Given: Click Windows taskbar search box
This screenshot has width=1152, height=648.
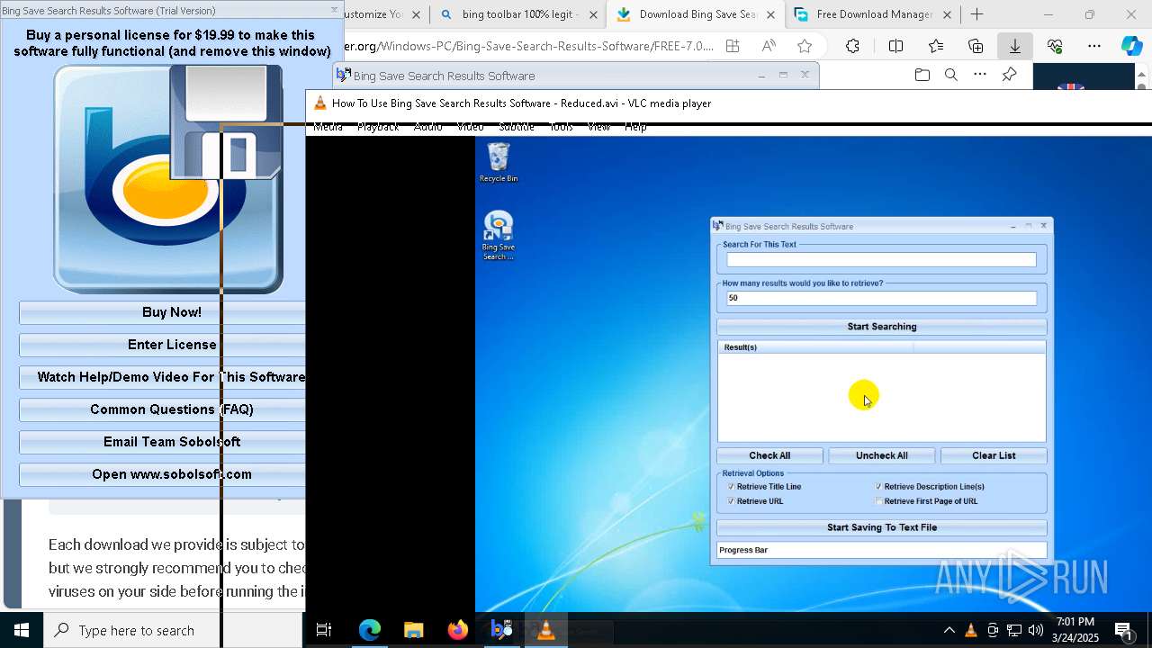Looking at the screenshot, I should pyautogui.click(x=174, y=630).
